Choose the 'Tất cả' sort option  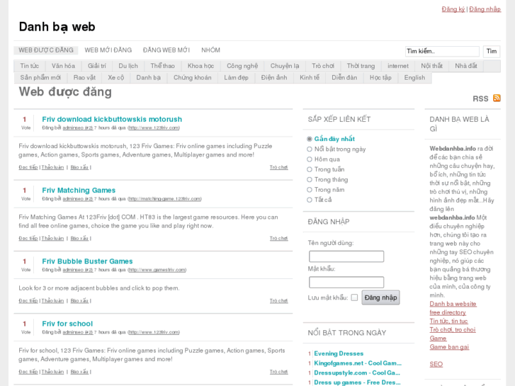tap(309, 200)
